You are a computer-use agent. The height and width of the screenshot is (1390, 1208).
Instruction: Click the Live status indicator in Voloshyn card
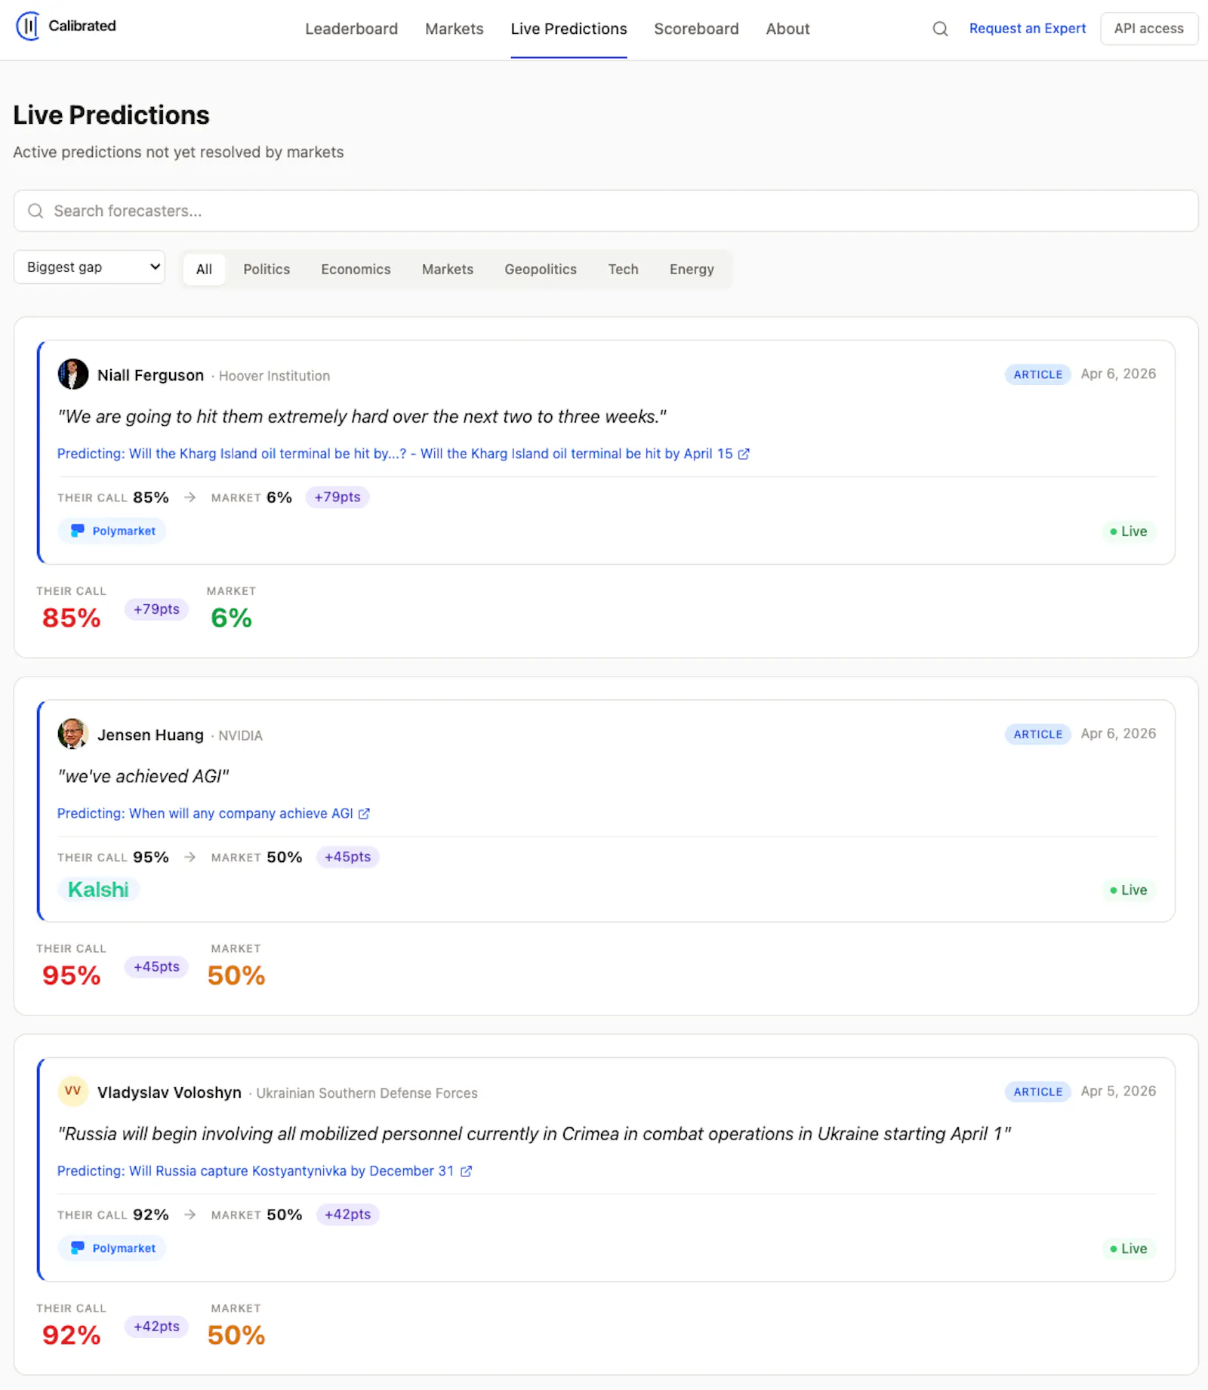(x=1128, y=1249)
